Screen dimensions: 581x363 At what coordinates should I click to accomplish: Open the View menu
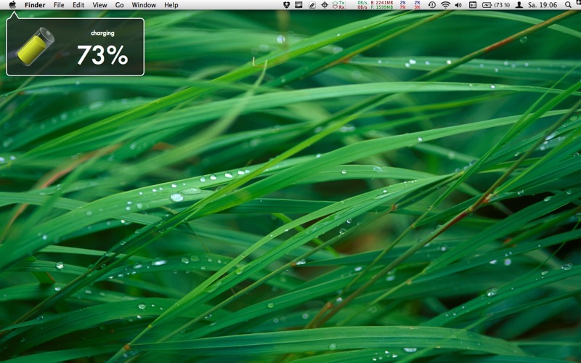[99, 5]
